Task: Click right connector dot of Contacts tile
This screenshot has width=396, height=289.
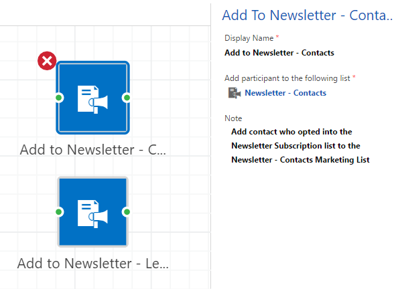Action: tap(127, 98)
